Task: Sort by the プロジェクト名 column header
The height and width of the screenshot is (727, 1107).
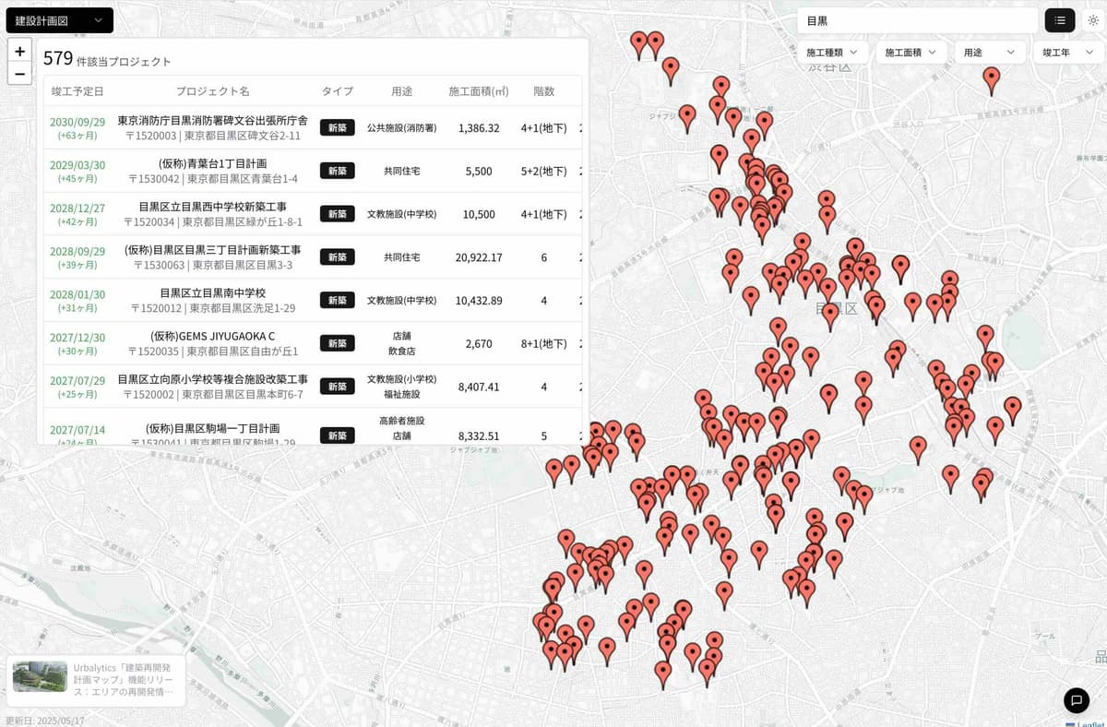Action: coord(212,91)
